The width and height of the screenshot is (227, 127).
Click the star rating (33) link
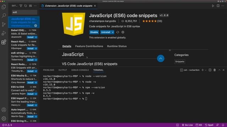152,21
